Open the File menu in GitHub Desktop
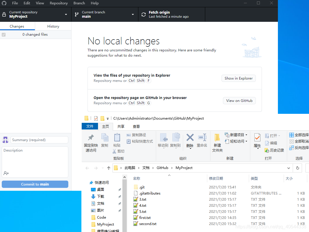Screen dimensions: 309x232 (15, 3)
